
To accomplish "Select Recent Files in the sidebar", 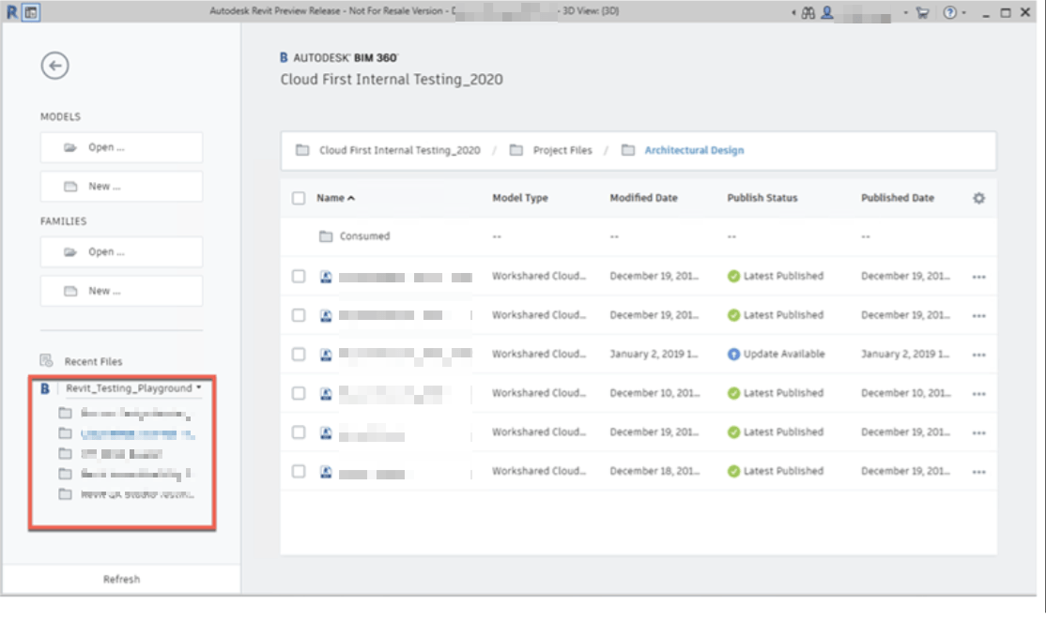I will 93,361.
